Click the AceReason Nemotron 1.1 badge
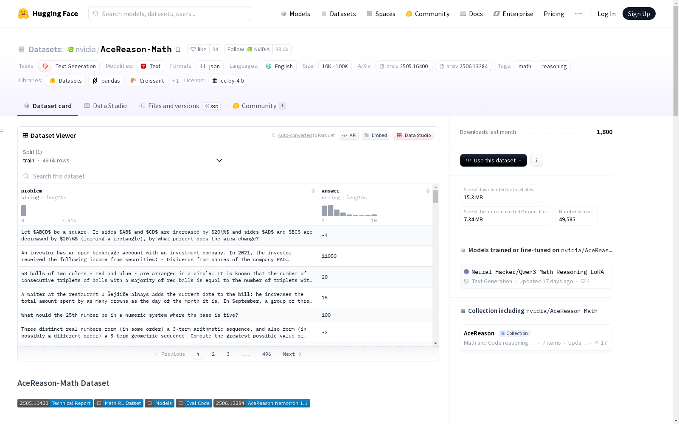 (262, 403)
